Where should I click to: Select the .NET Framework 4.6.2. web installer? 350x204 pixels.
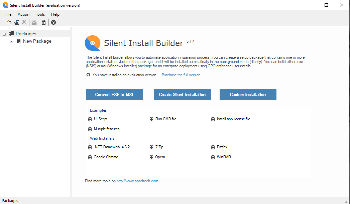point(112,147)
